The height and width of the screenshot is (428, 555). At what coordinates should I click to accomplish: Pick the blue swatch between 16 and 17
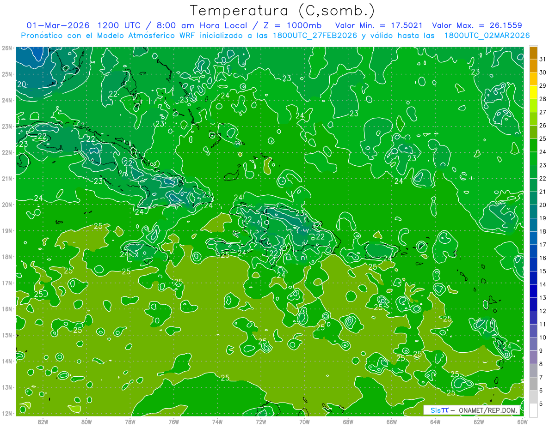click(533, 252)
